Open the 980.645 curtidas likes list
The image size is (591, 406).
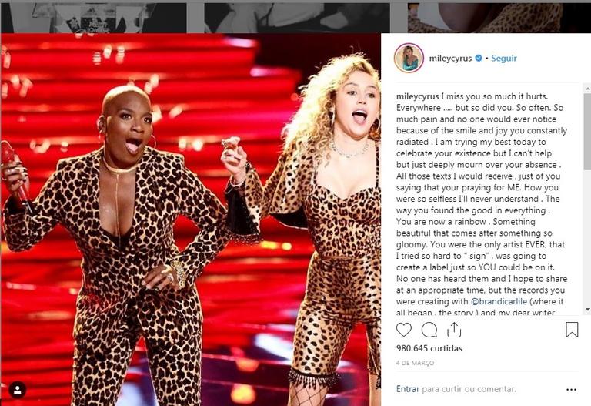coord(429,348)
